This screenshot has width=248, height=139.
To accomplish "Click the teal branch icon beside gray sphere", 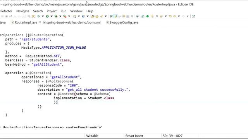I will [x=142, y=16].
